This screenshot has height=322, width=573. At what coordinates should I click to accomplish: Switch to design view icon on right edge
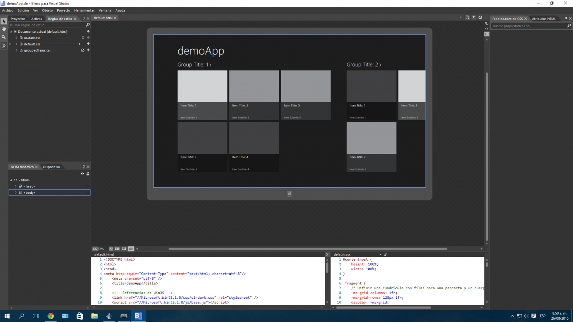pos(487,23)
